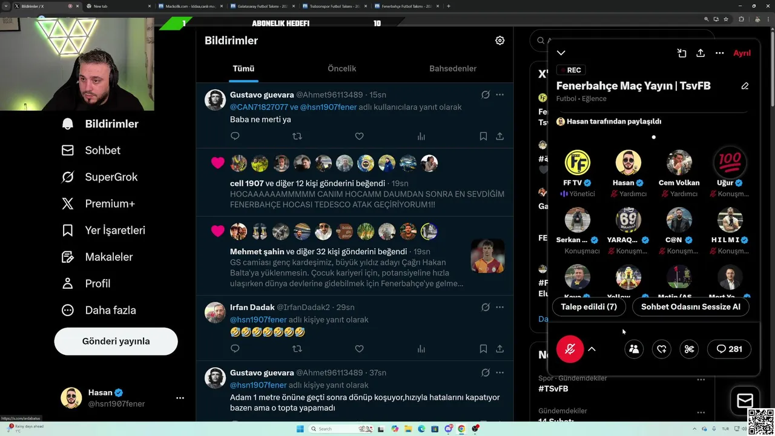Open FF TV host avatar in Space

[x=577, y=163]
